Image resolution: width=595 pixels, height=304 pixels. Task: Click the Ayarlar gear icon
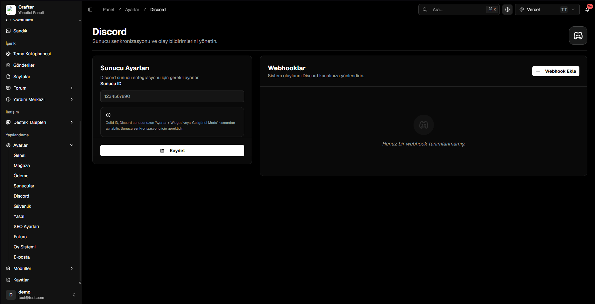(8, 145)
